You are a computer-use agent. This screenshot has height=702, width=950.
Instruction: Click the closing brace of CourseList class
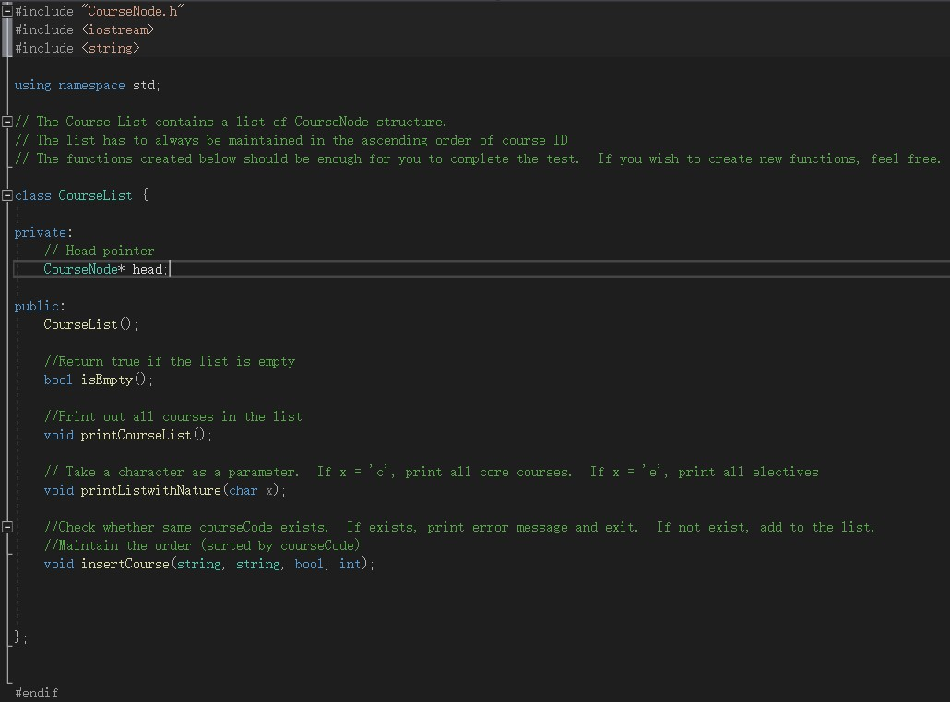point(15,637)
